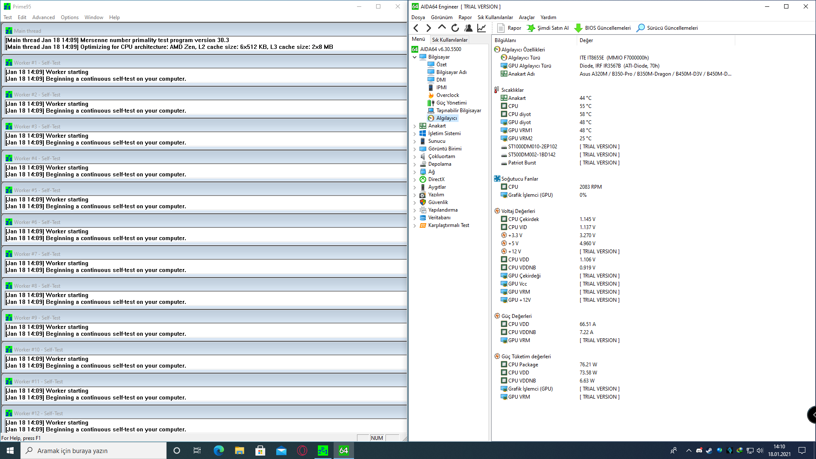Image resolution: width=816 pixels, height=459 pixels.
Task: Open the AIDA64 Yardım menu
Action: (x=548, y=17)
